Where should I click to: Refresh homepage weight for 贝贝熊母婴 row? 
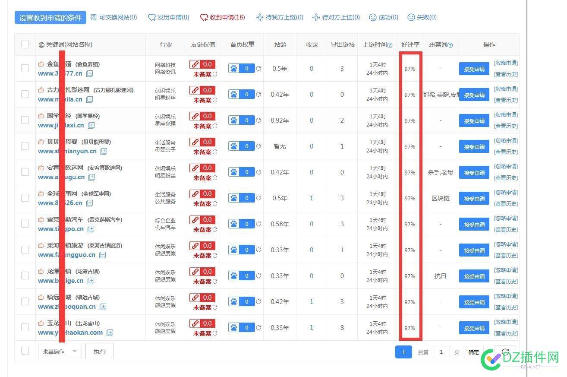(258, 146)
